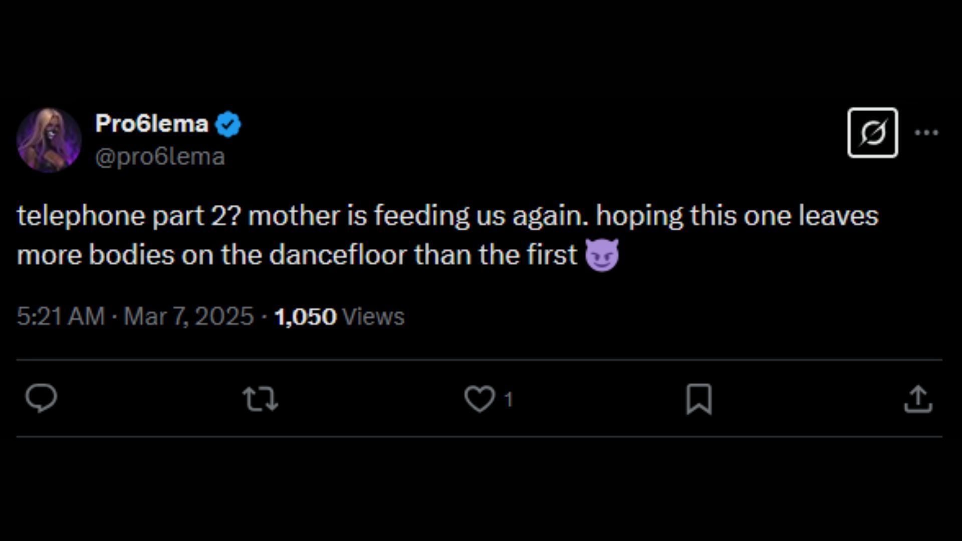Viewport: 962px width, 541px height.
Task: Click the like count number 1
Action: (508, 400)
